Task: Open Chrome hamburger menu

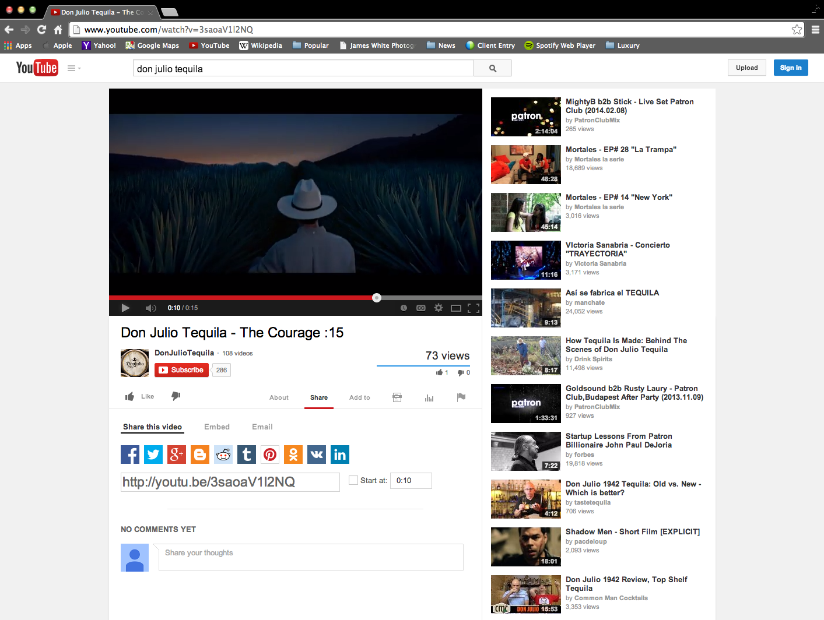Action: tap(815, 30)
